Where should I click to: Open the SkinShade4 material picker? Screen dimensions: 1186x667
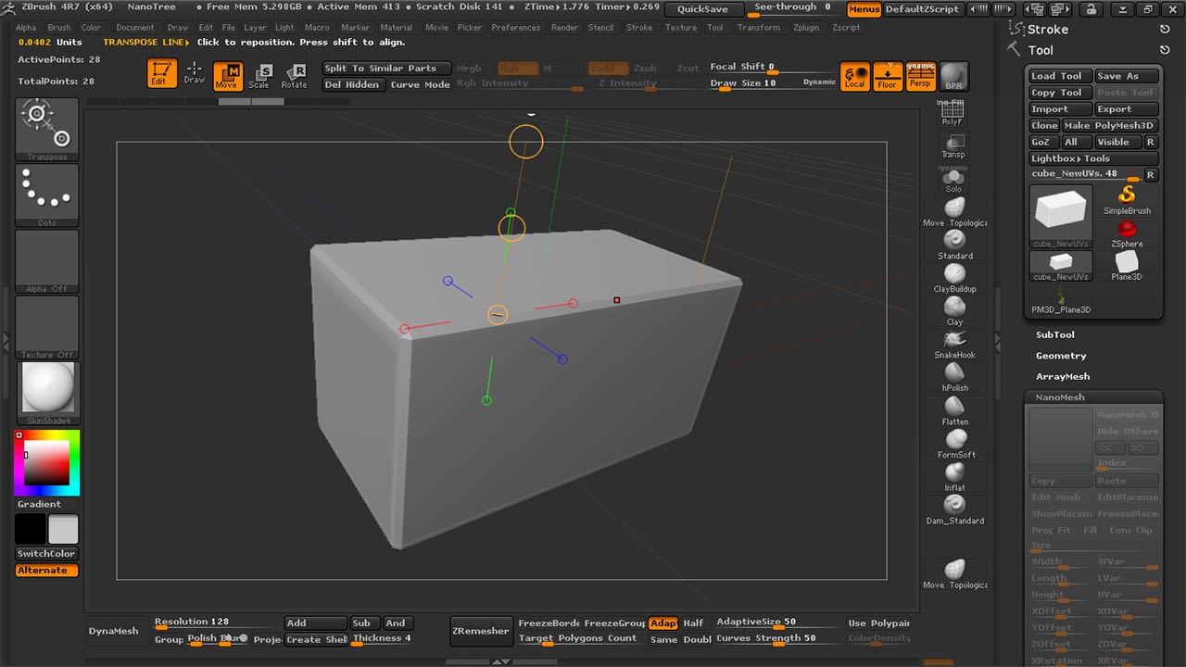47,393
